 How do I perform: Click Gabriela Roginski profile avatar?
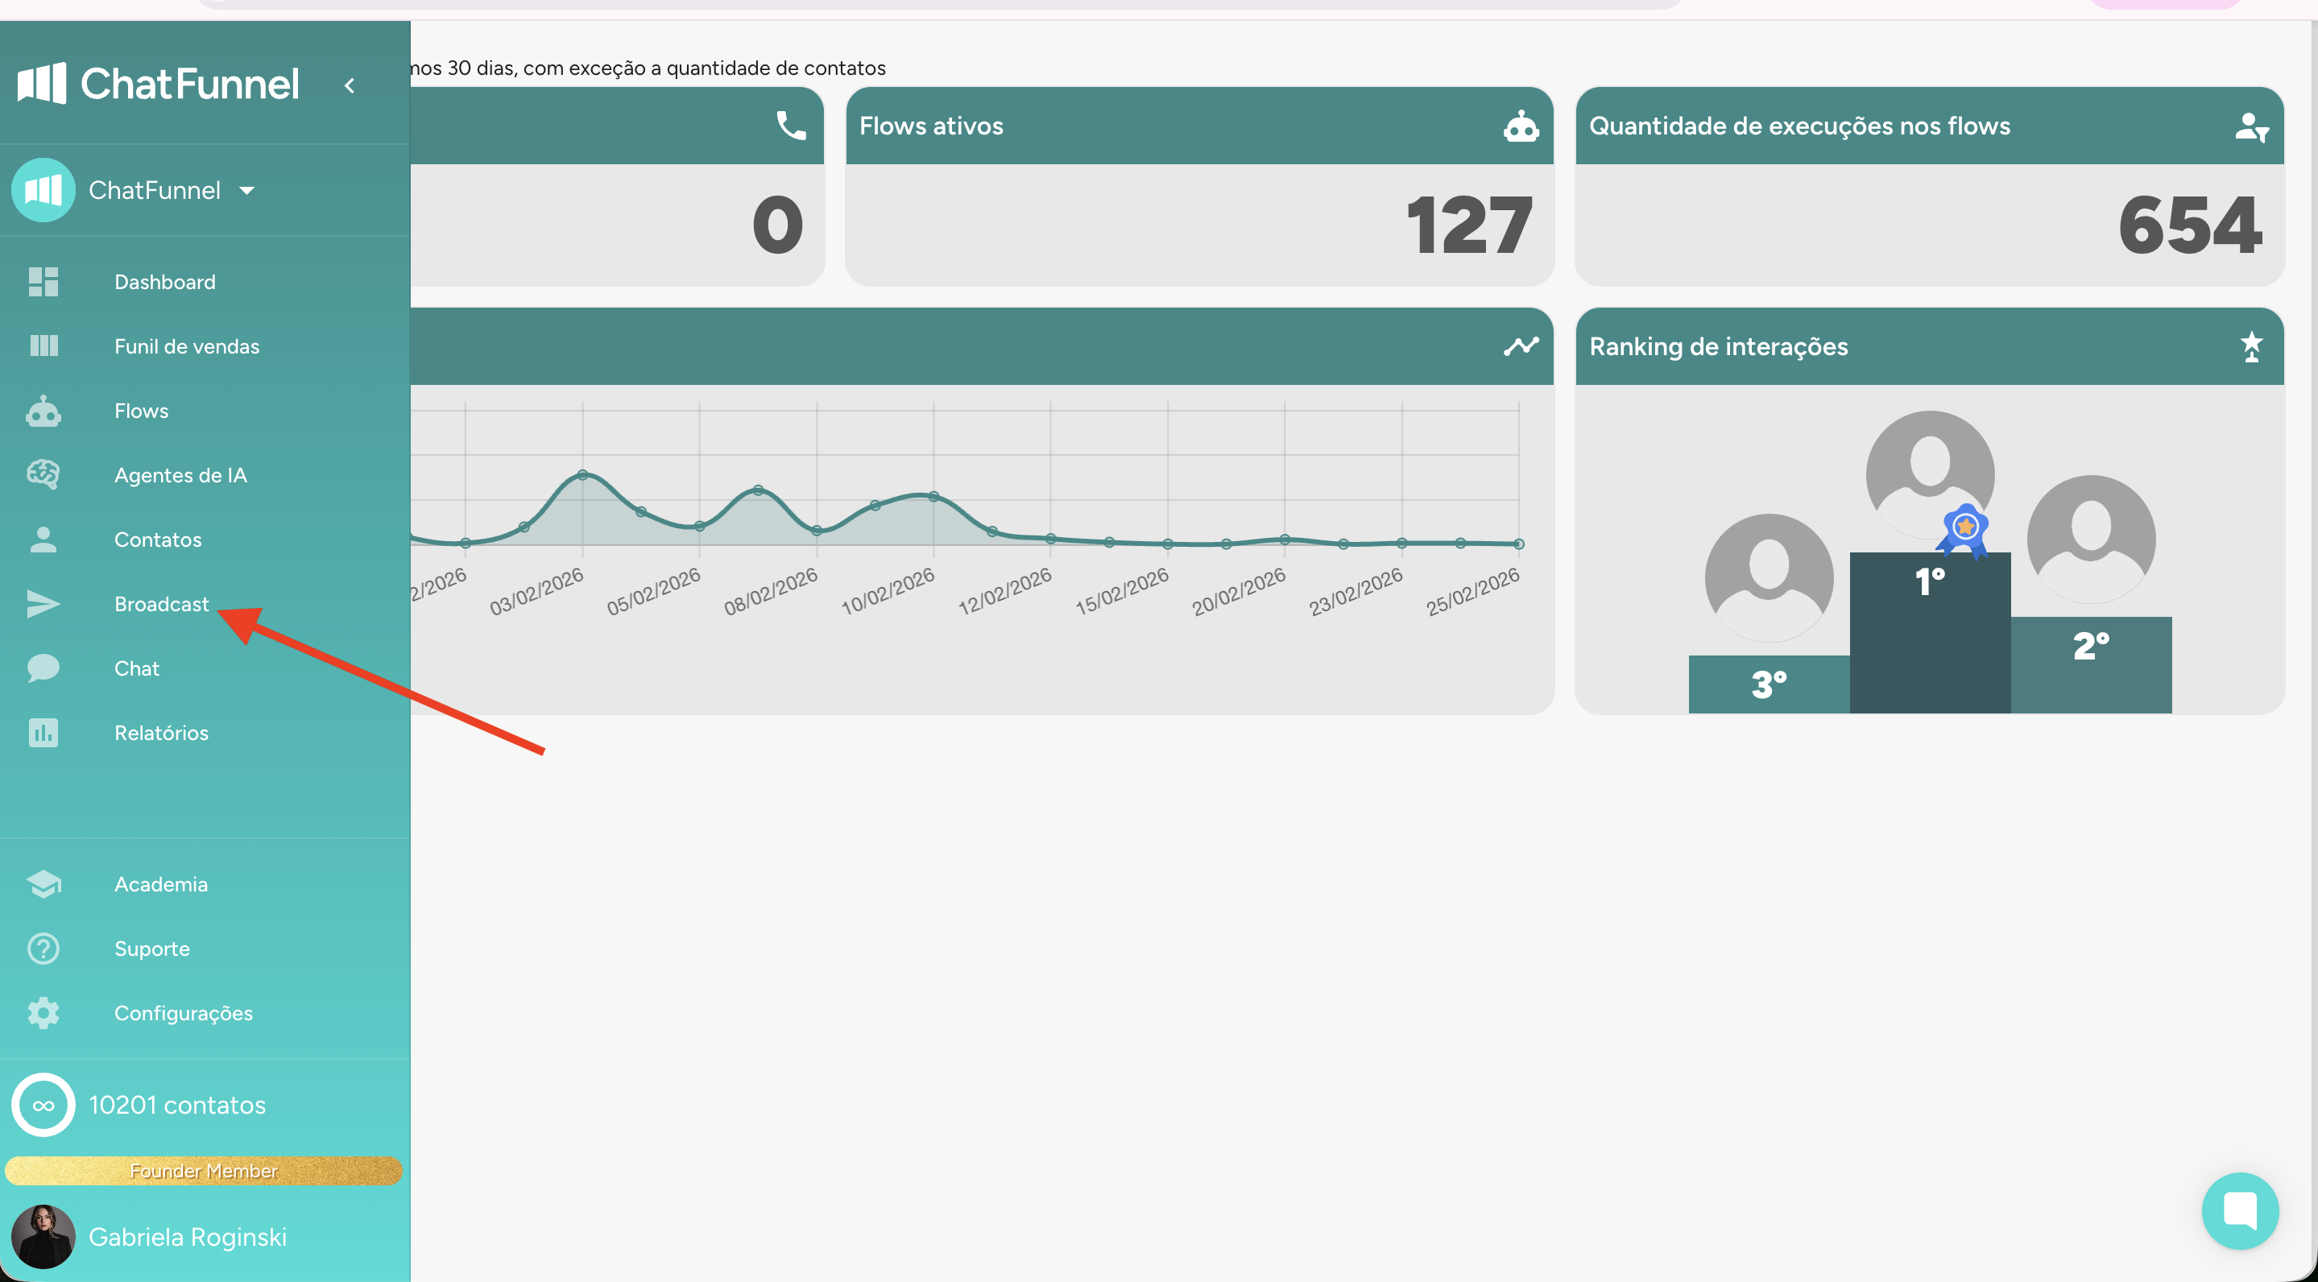click(43, 1236)
